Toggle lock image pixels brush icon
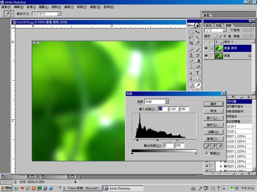 click(x=221, y=36)
